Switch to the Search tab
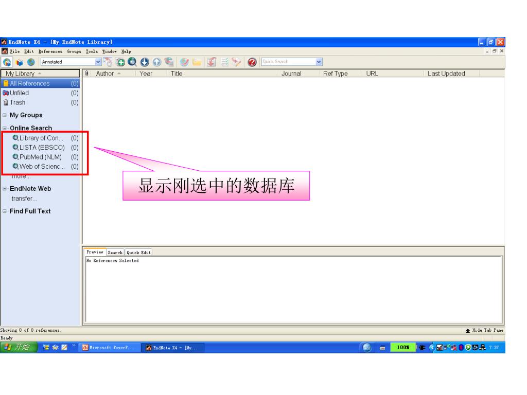Viewport: 527px width, 395px height. pos(115,253)
